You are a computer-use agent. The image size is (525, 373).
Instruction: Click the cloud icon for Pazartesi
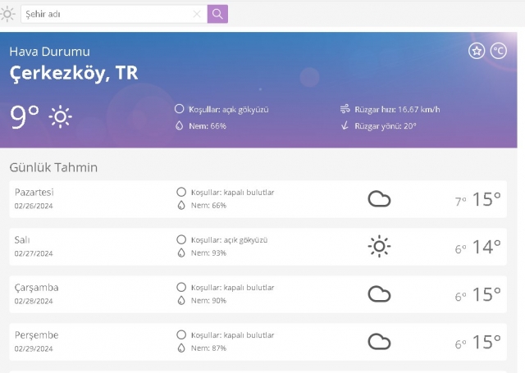click(x=379, y=199)
